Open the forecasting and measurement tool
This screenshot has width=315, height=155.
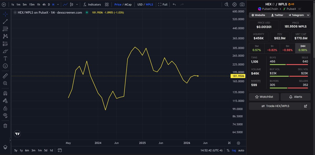5,44
